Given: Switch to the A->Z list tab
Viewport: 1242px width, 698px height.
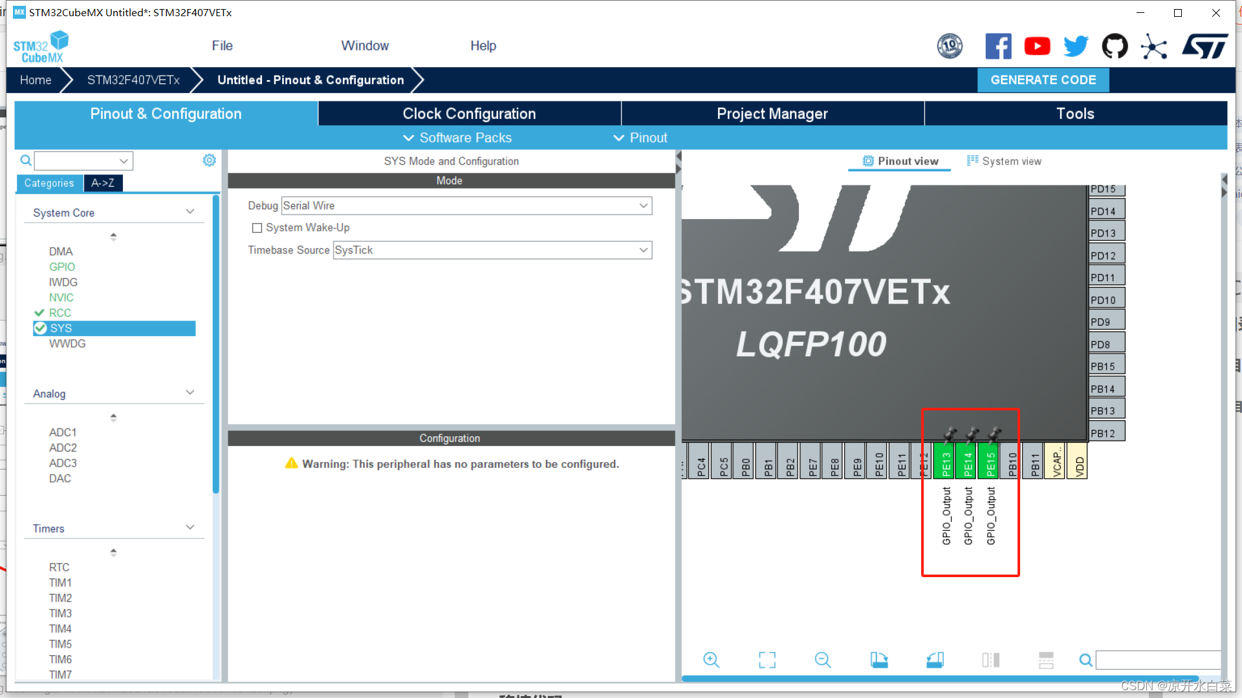Looking at the screenshot, I should [x=103, y=183].
